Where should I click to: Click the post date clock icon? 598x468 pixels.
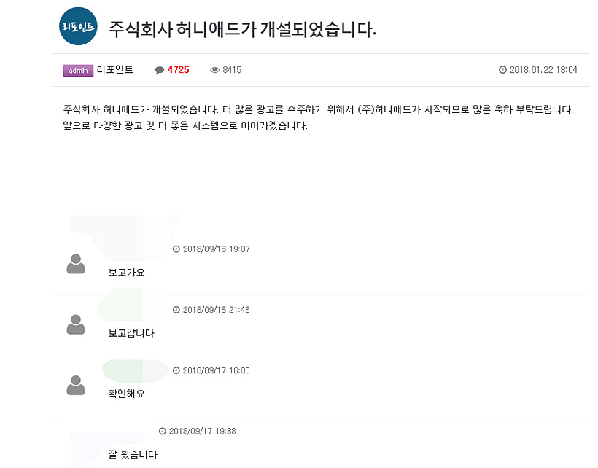click(502, 70)
